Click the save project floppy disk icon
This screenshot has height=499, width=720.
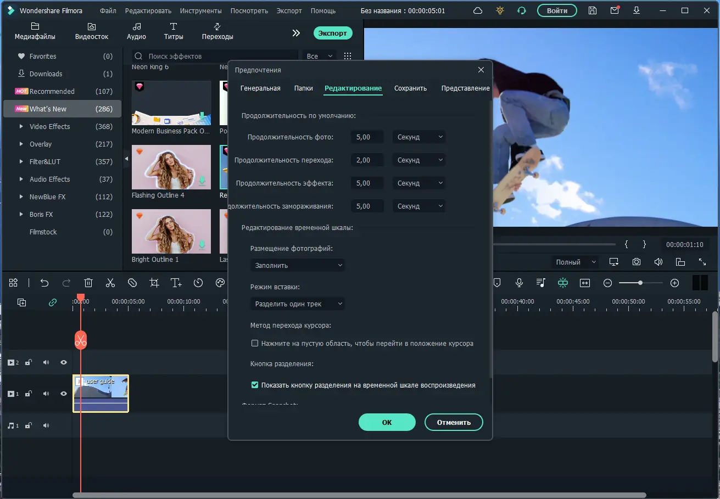tap(593, 10)
